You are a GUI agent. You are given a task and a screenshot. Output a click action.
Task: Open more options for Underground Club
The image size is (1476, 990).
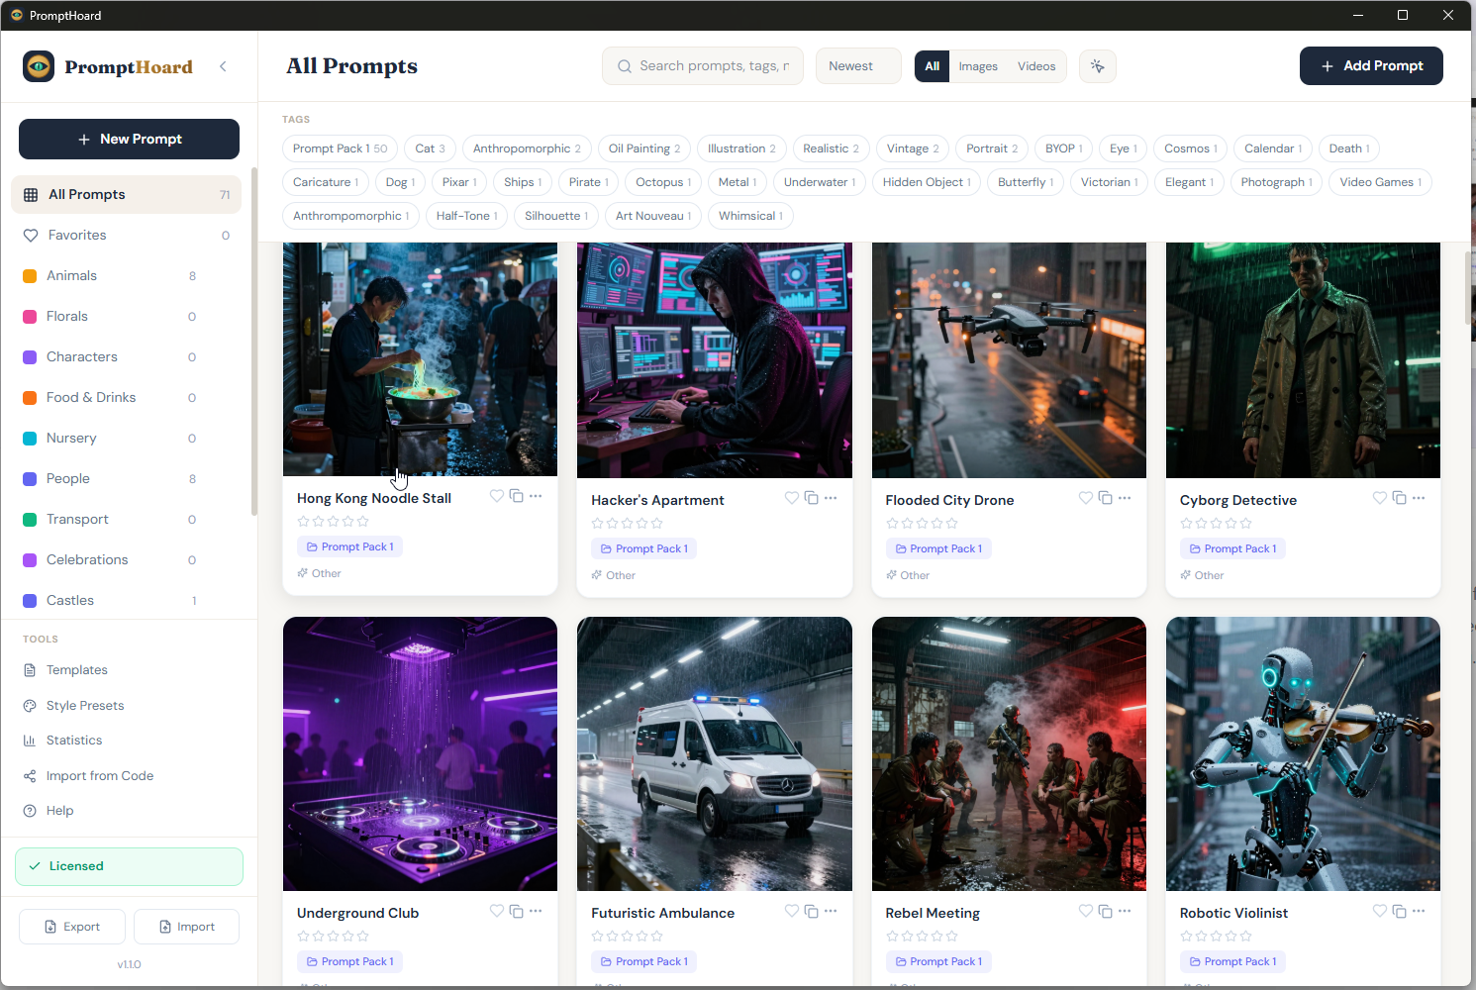(x=536, y=911)
